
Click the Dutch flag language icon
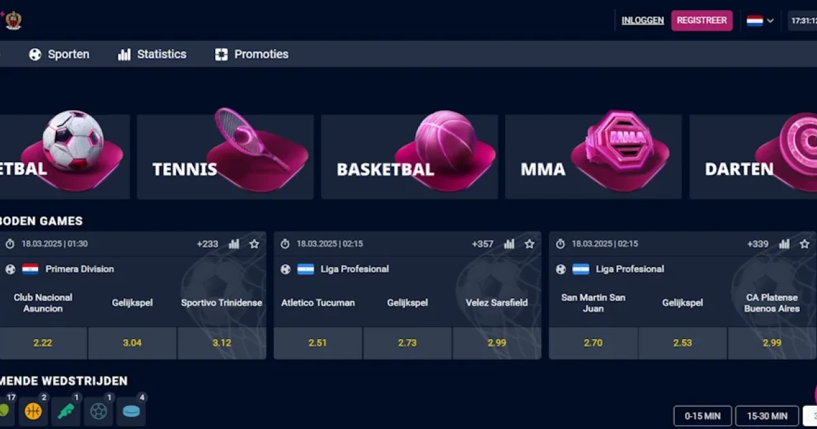click(x=756, y=21)
